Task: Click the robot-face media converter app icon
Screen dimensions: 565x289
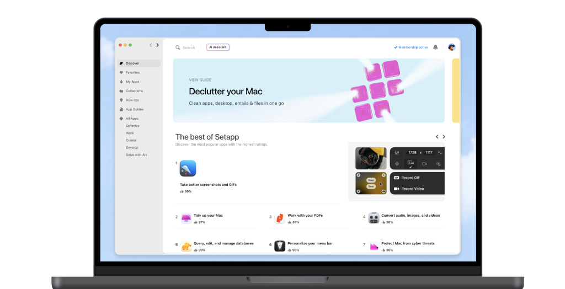Action: [x=374, y=218]
